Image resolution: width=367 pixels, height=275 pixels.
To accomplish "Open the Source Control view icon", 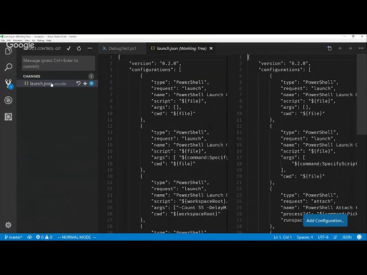I will pos(9,84).
